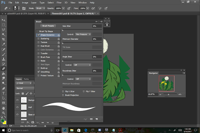Open layer filter Kind dropdown

point(24,83)
